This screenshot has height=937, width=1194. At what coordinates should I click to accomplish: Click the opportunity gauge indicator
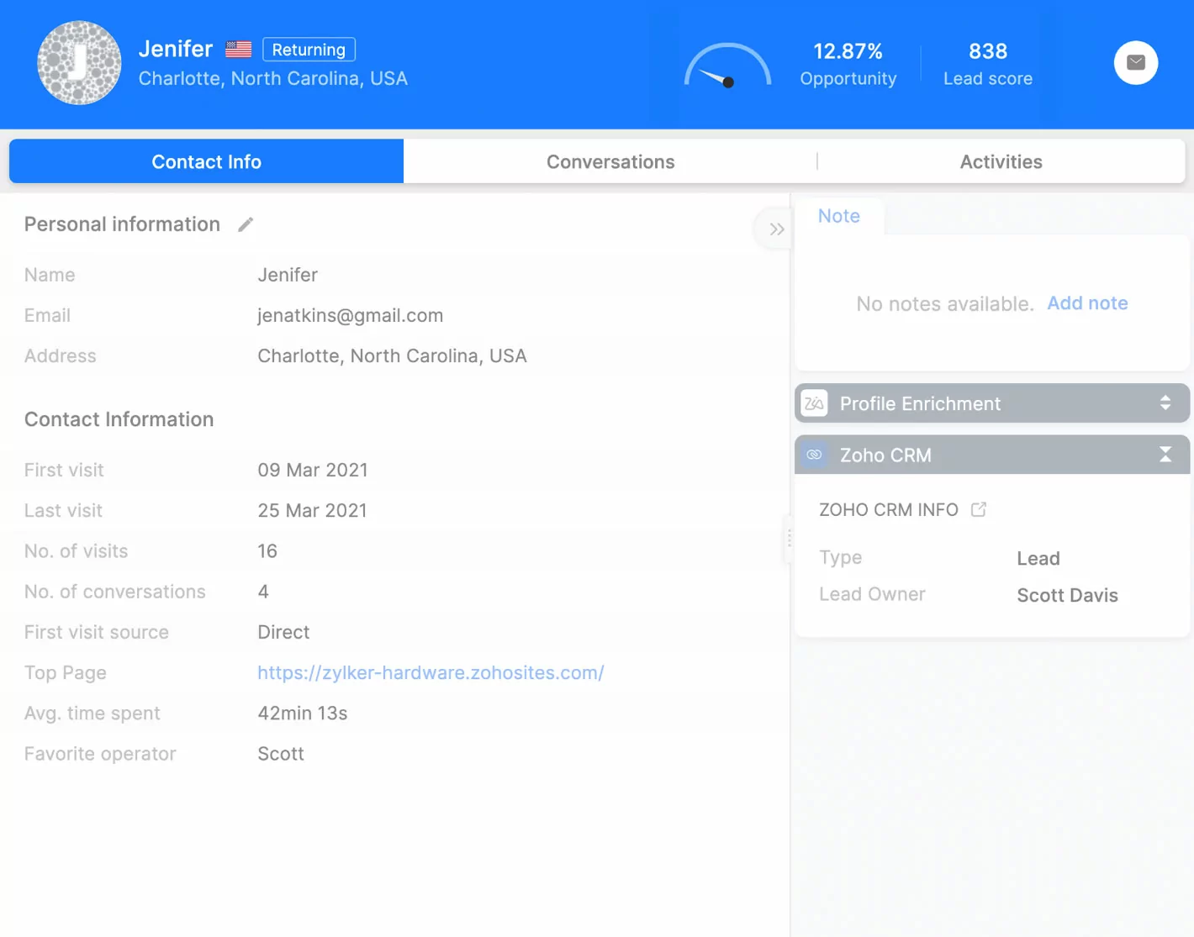pos(727,67)
